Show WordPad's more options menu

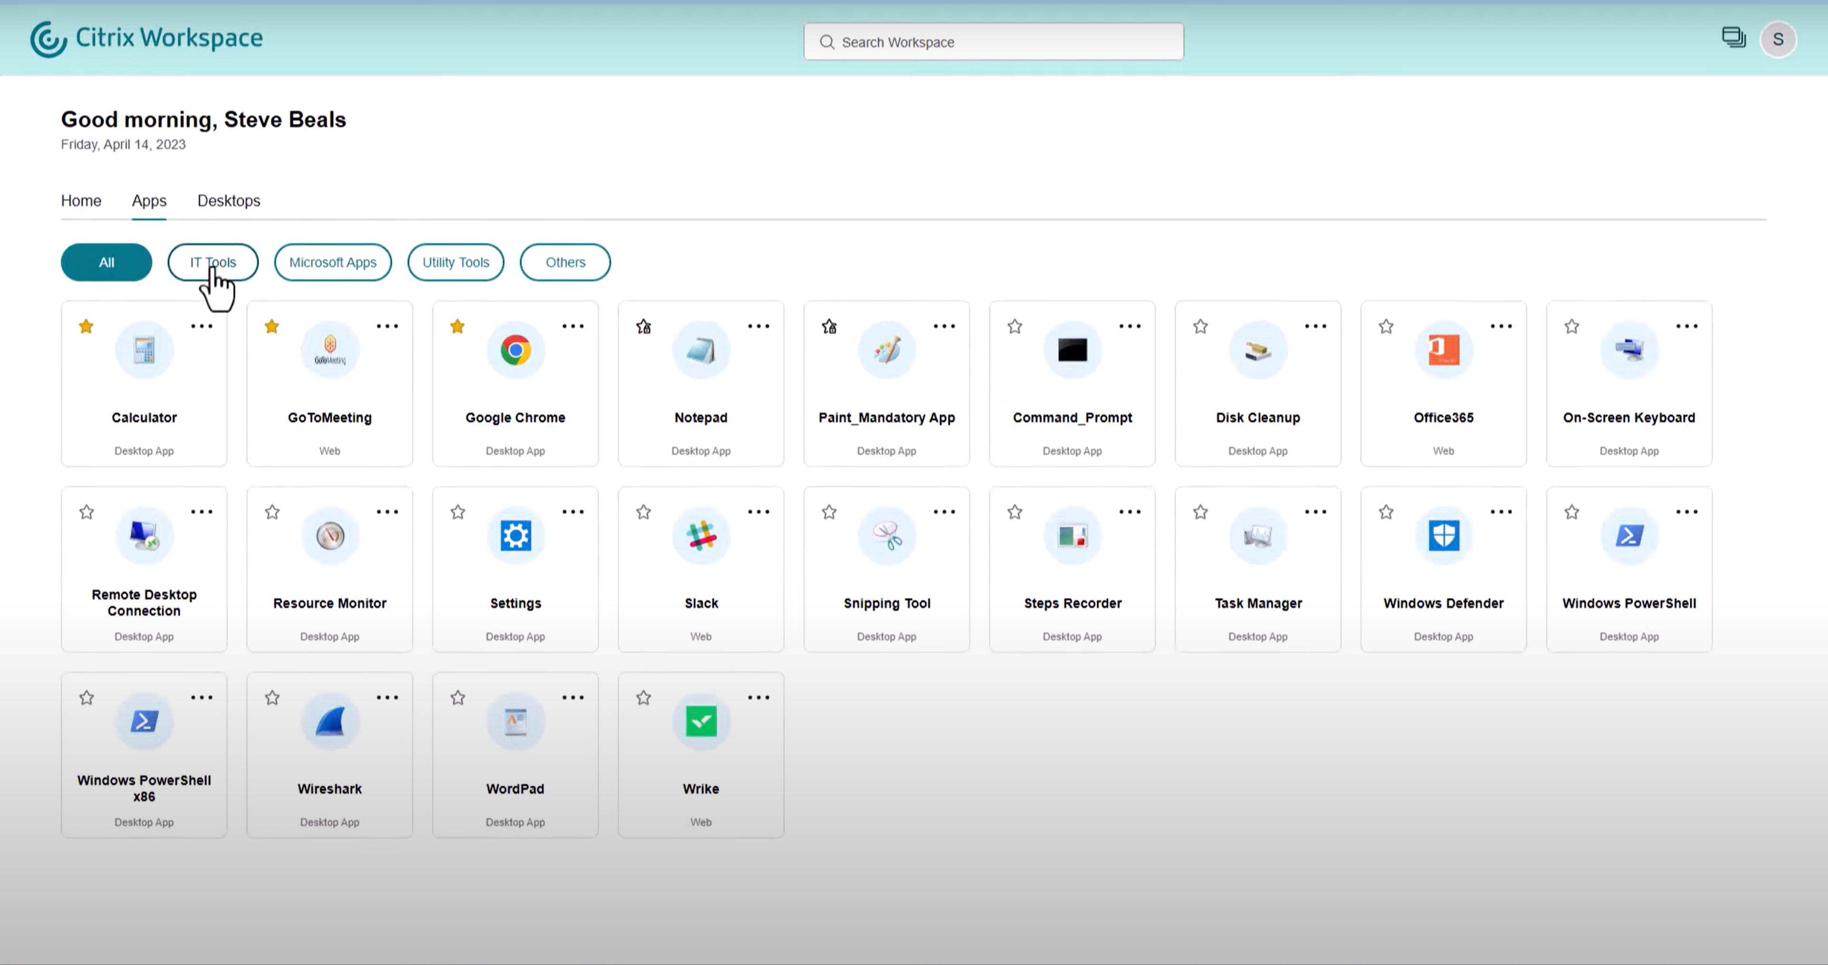(x=573, y=697)
